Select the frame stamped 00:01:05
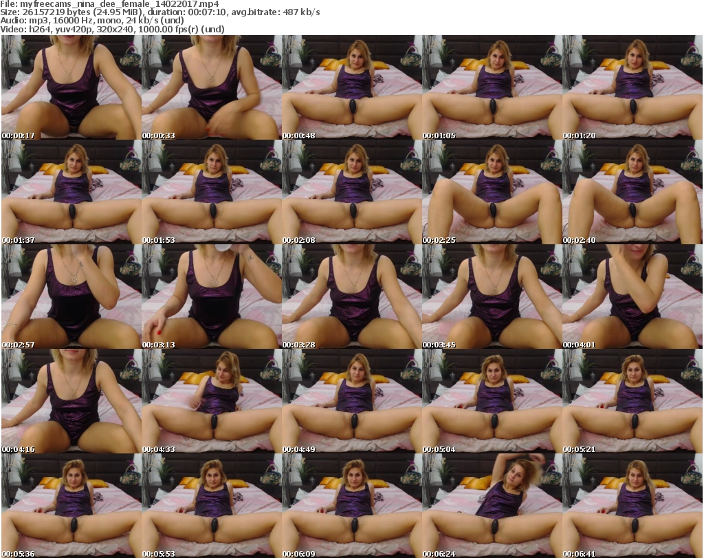Screen dimensions: 704x558 pos(492,87)
